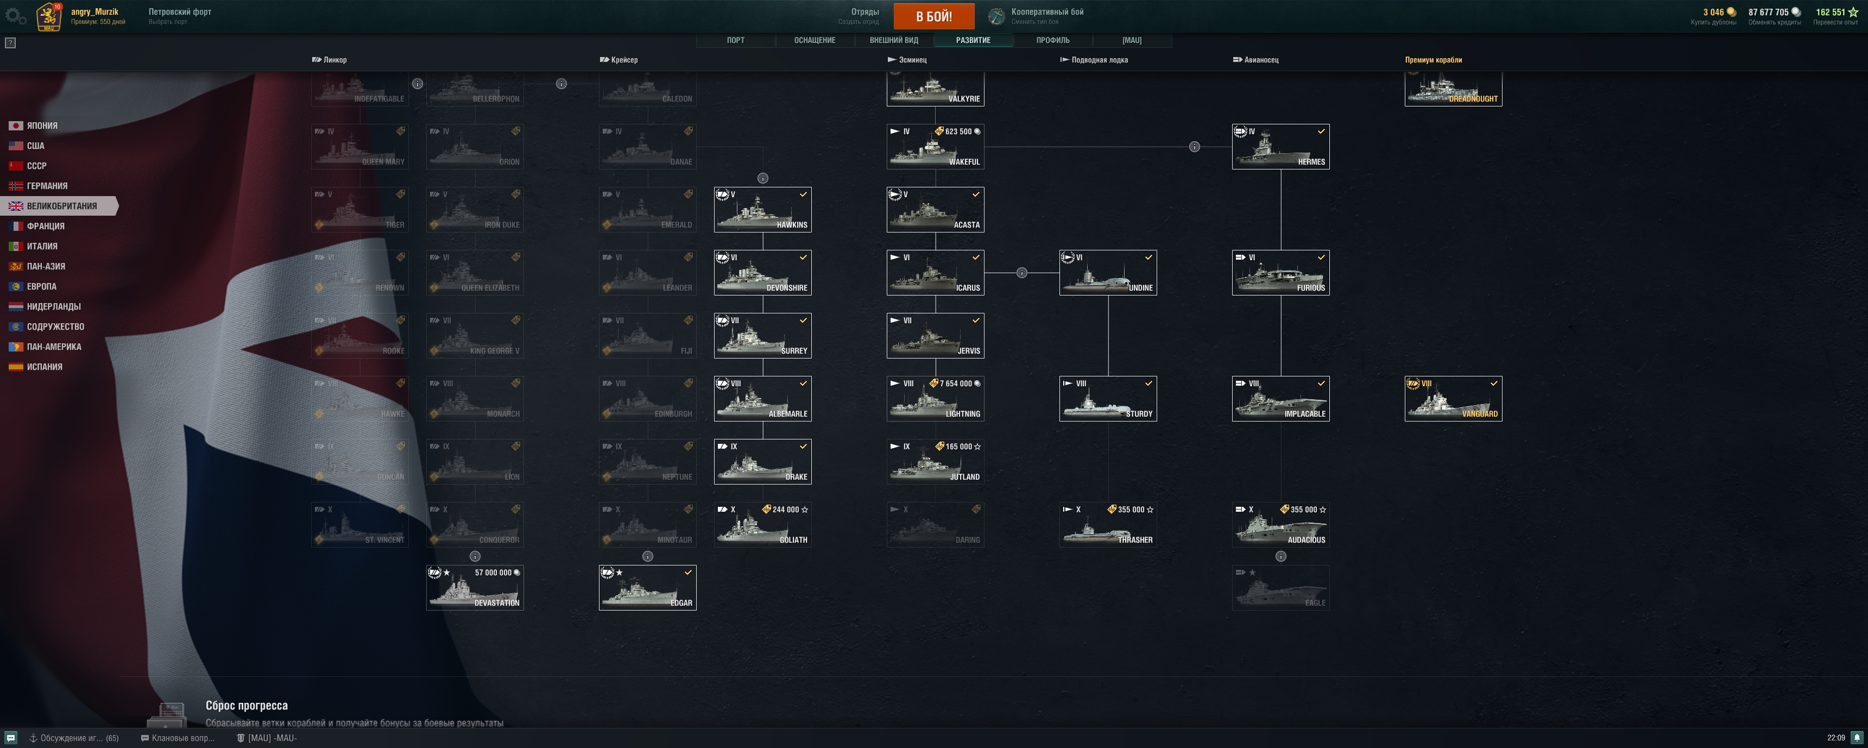Viewport: 1868px width, 748px height.
Task: Select Goliath tier X cruiser
Action: (763, 525)
